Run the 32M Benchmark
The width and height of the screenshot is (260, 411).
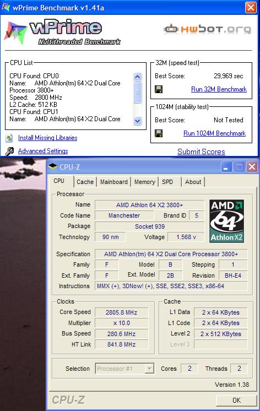(219, 89)
